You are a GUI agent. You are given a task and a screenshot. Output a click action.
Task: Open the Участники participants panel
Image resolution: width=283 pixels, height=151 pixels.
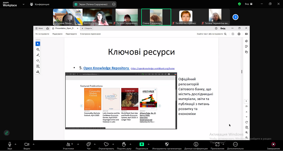click(68, 145)
